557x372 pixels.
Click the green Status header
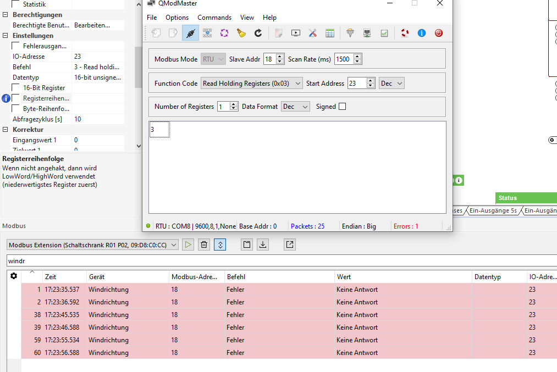tap(526, 198)
